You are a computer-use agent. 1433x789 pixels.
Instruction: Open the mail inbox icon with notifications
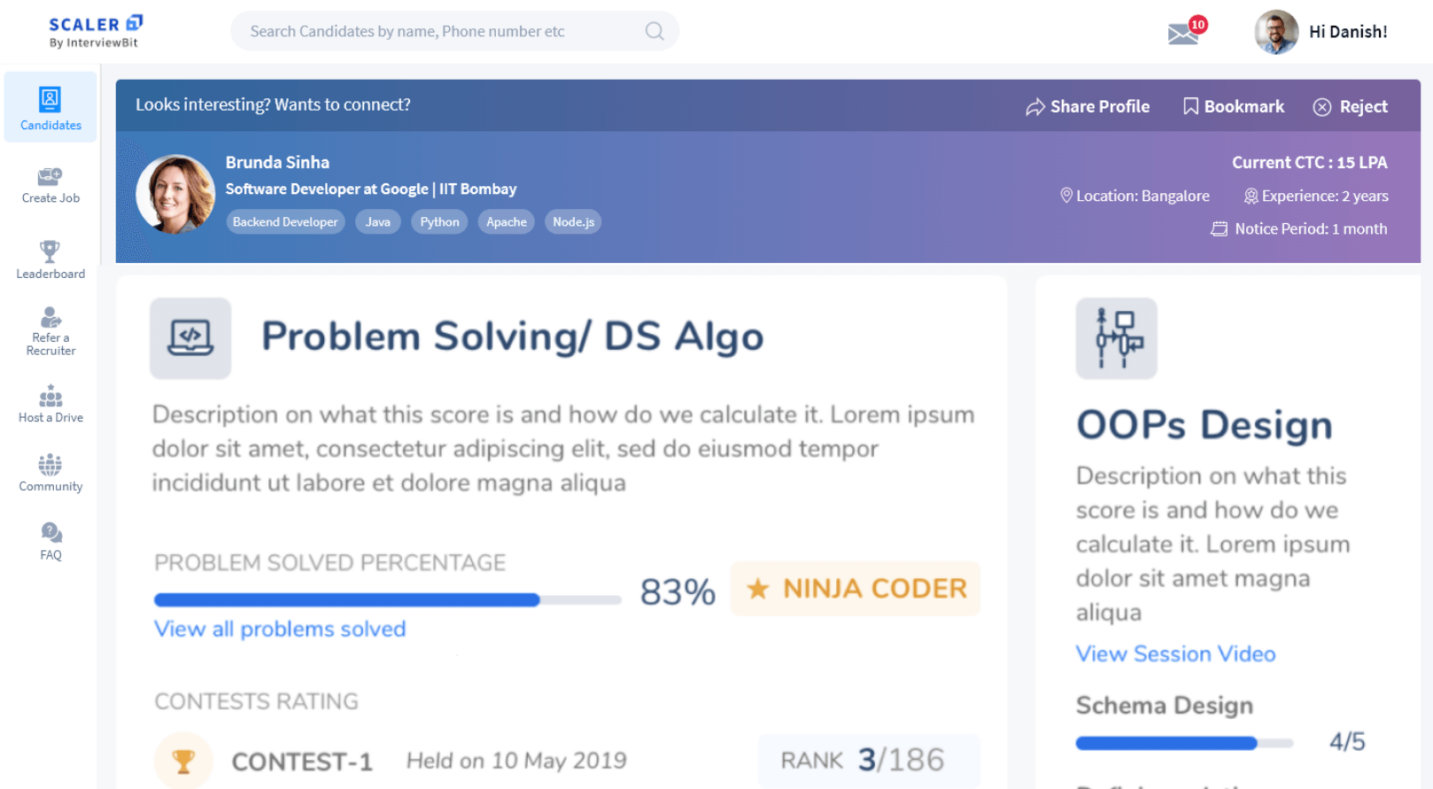click(x=1183, y=34)
